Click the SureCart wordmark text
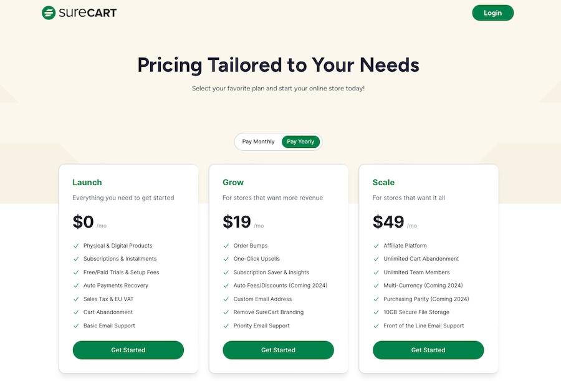 (x=88, y=13)
